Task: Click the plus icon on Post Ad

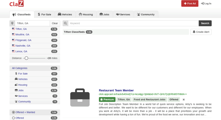Action: coord(185,3)
